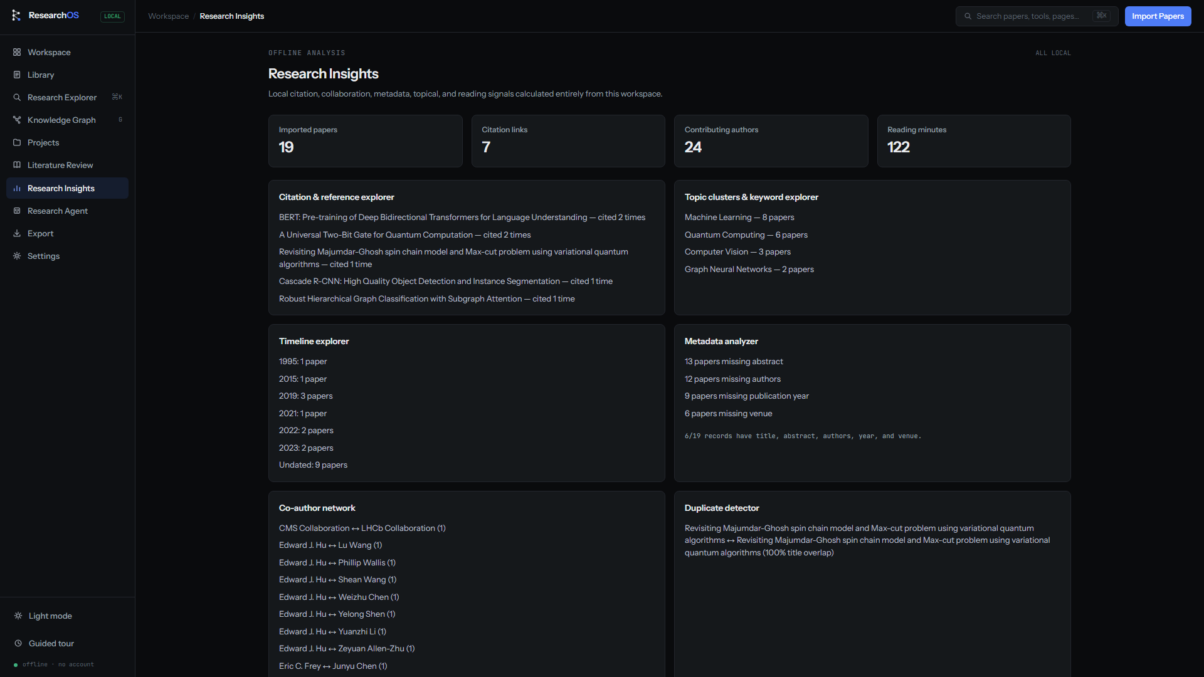Click Edward J. Hu ↔ Lu Wang entry

330,545
